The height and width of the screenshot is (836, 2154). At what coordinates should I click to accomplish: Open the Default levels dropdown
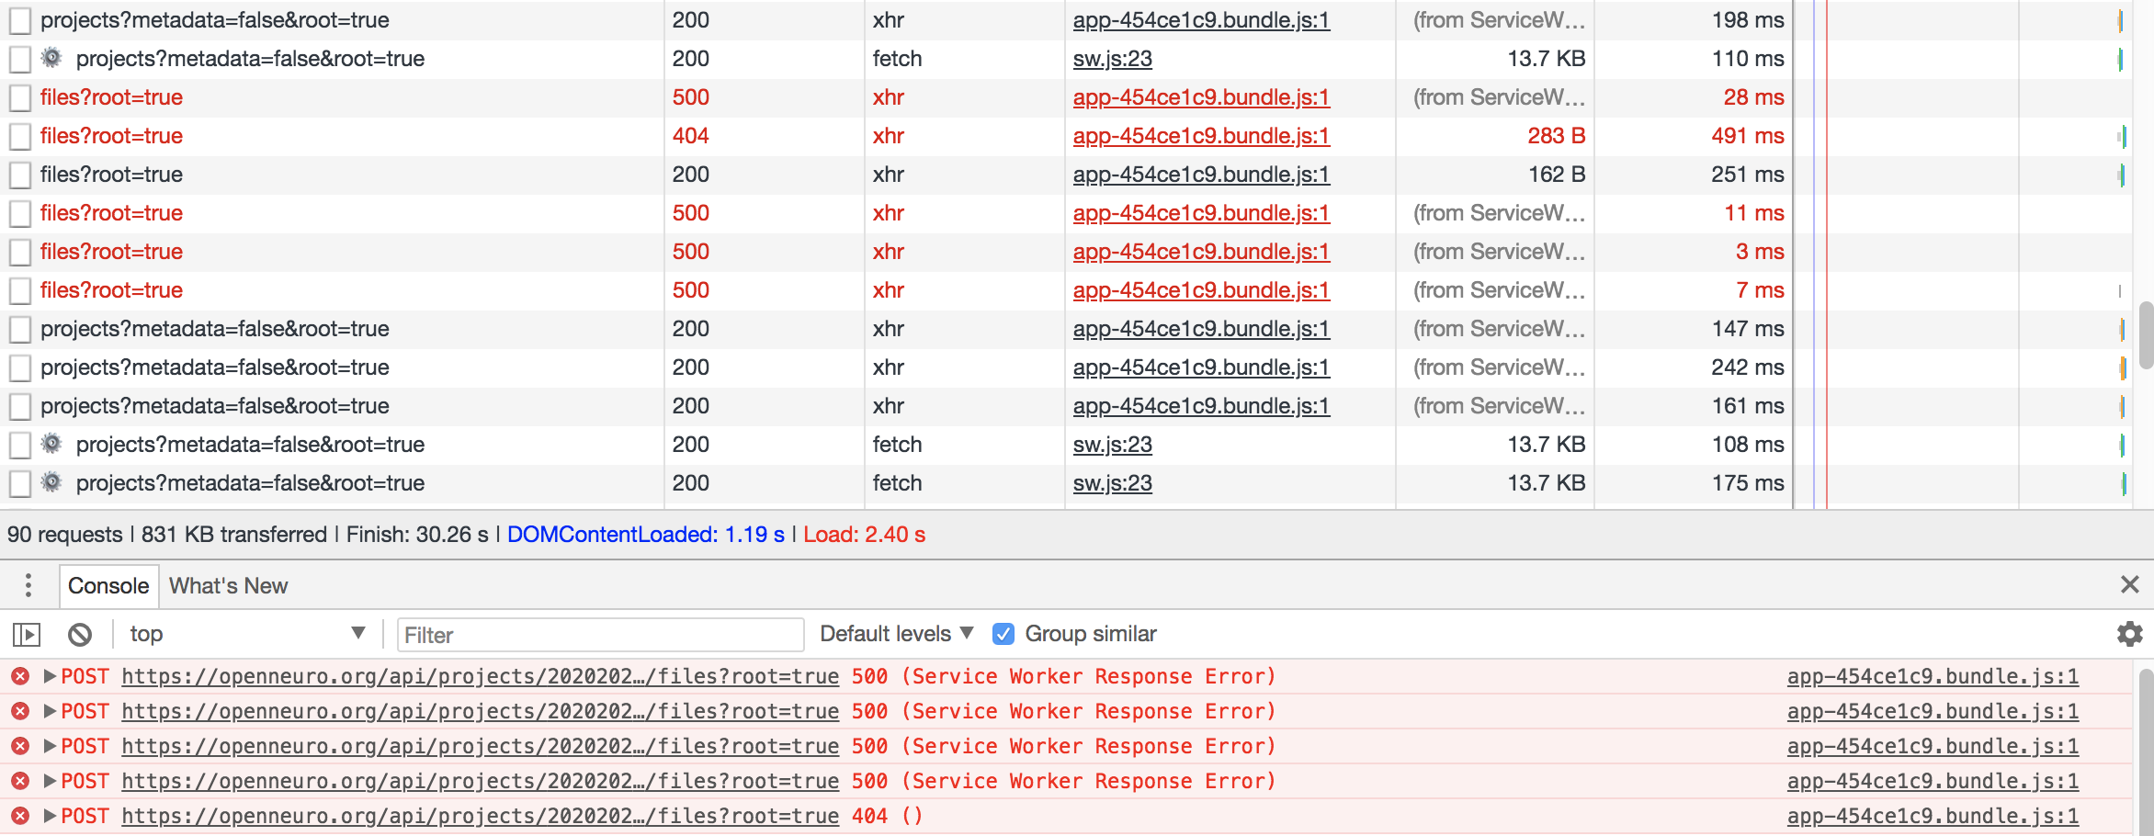coord(896,633)
